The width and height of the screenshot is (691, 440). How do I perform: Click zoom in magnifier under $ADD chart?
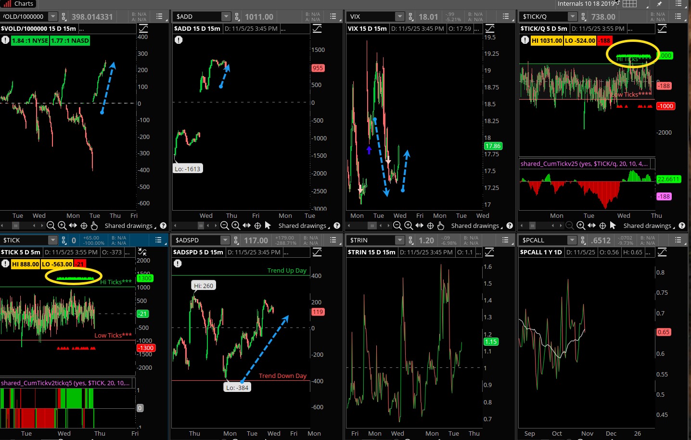pyautogui.click(x=235, y=226)
